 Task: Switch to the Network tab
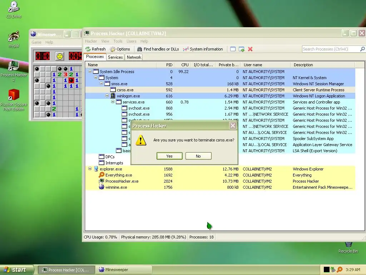tap(134, 57)
